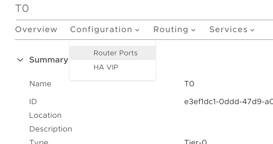Open the Overview tab

point(36,29)
